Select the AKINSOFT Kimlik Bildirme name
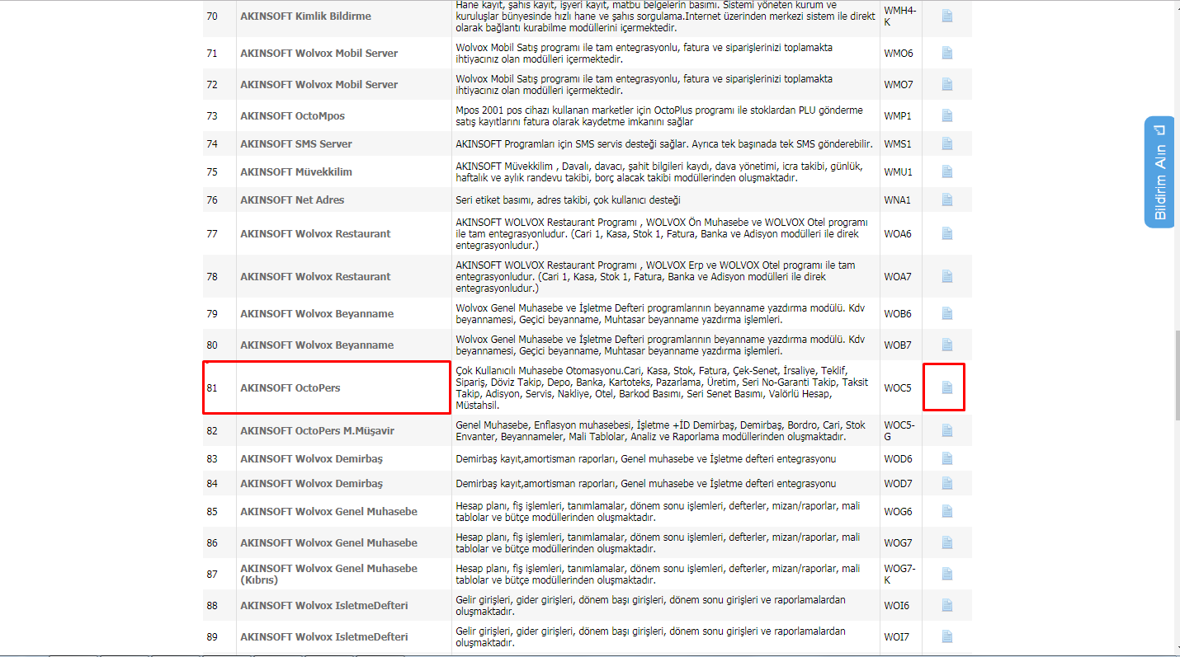Screen dimensions: 1180x657 coord(305,16)
